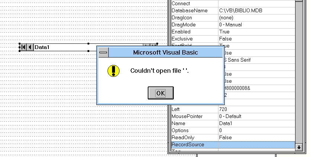The width and height of the screenshot is (310, 157).
Task: Click OK in the error dialog
Action: (161, 93)
